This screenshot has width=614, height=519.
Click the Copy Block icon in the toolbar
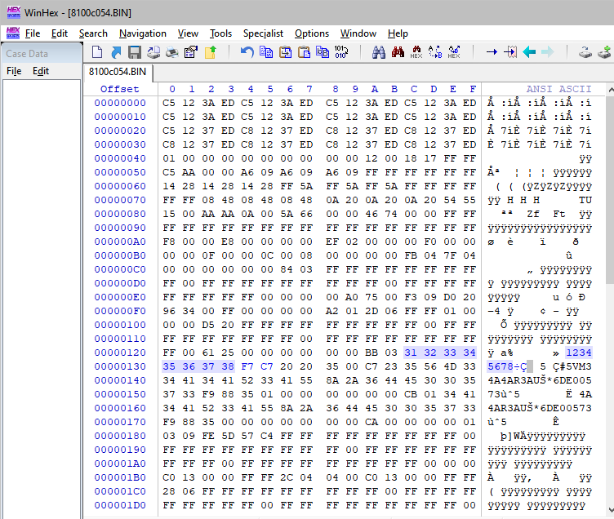click(x=266, y=52)
